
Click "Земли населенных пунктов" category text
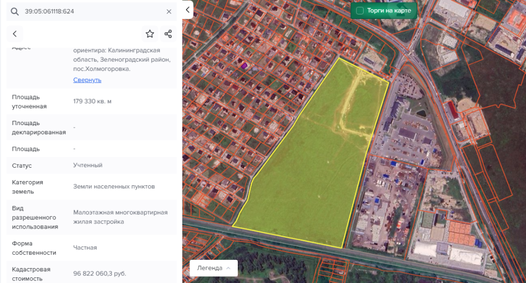coord(114,186)
